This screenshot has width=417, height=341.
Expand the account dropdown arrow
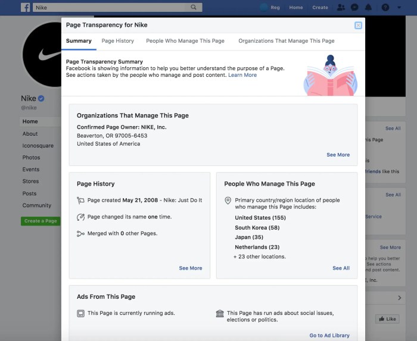coord(399,8)
